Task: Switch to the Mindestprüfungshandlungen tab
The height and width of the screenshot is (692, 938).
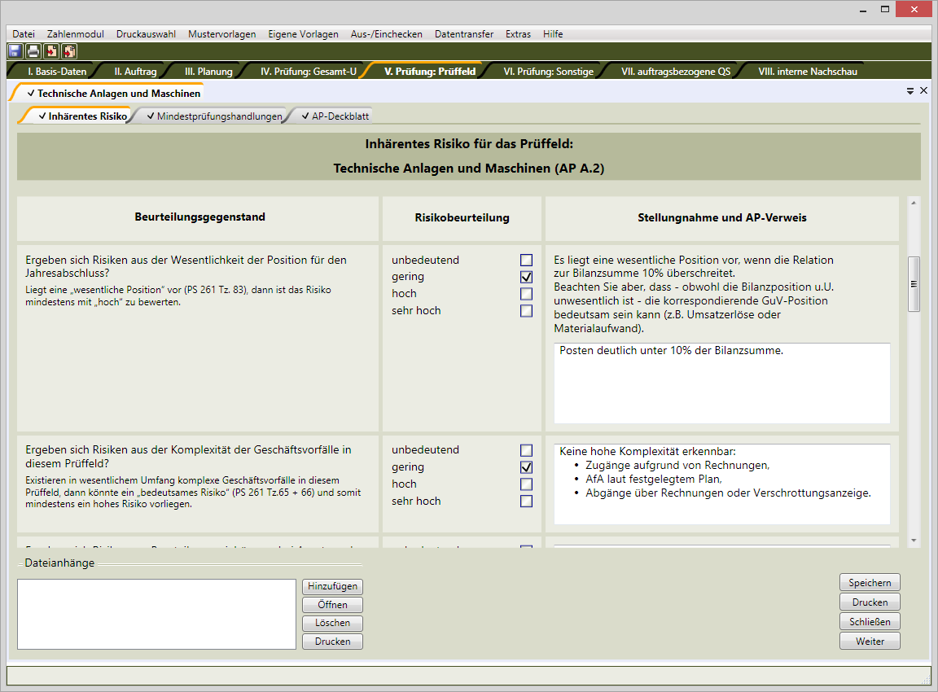Action: click(x=213, y=116)
